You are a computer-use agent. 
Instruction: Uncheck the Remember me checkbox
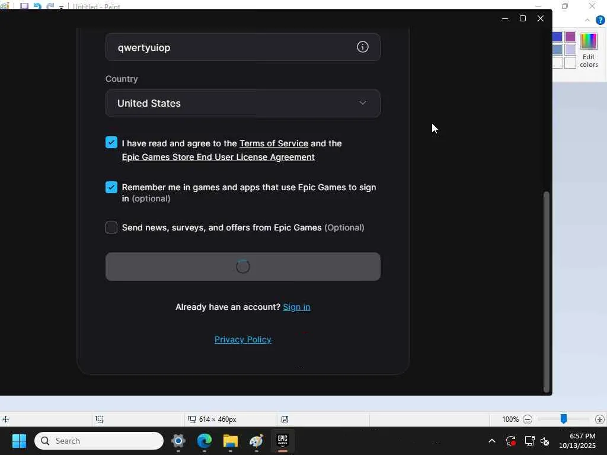coord(111,187)
